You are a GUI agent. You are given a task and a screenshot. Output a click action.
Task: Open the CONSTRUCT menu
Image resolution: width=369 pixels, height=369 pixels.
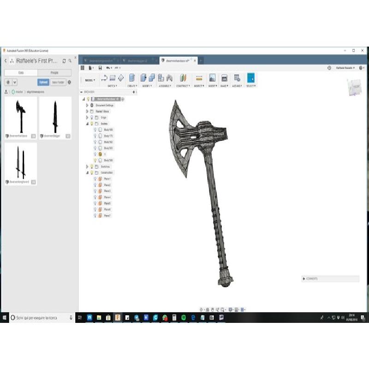coord(183,86)
